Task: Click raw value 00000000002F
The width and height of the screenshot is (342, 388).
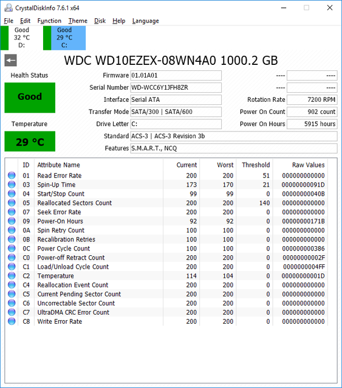Action: coord(304,258)
